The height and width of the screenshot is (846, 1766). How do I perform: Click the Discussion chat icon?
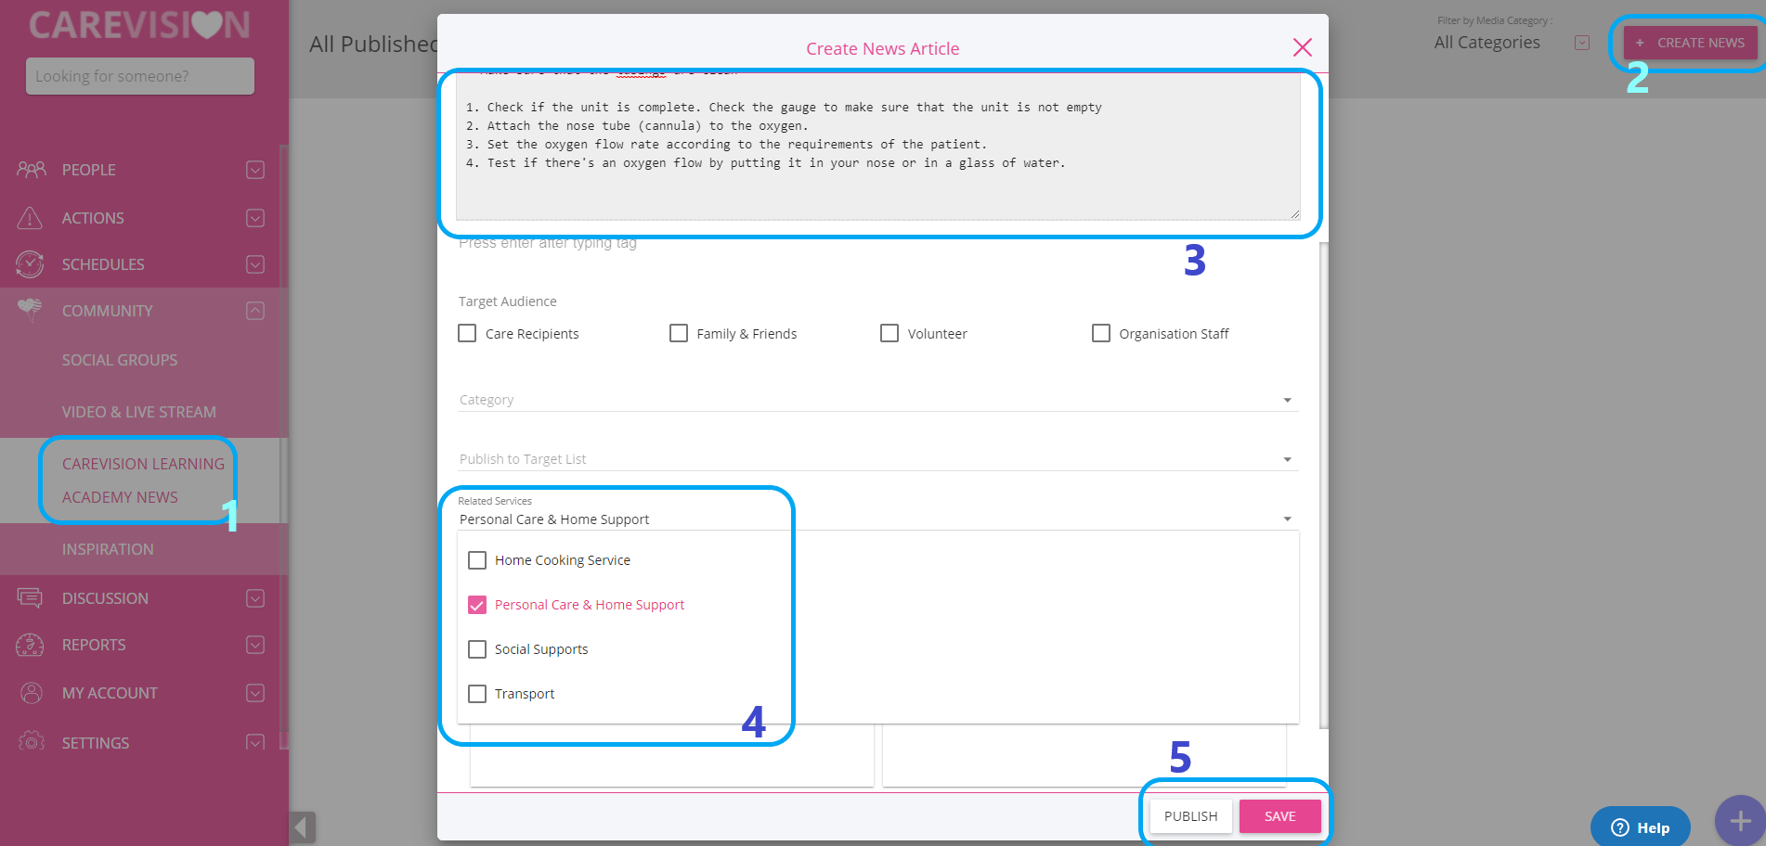[30, 598]
